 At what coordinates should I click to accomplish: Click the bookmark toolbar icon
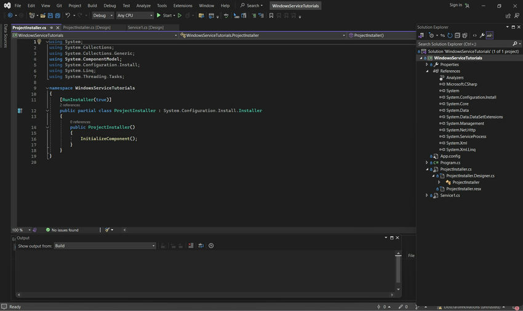(271, 15)
